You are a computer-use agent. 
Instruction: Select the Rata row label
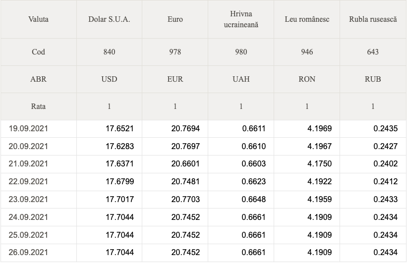pyautogui.click(x=38, y=106)
